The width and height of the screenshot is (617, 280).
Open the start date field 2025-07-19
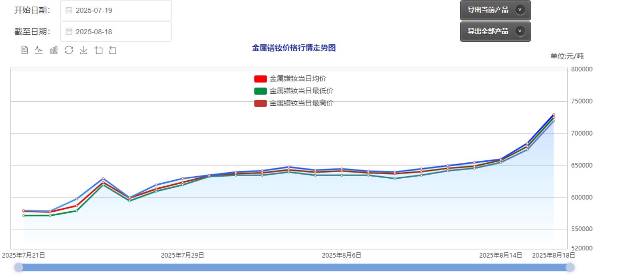click(x=116, y=10)
